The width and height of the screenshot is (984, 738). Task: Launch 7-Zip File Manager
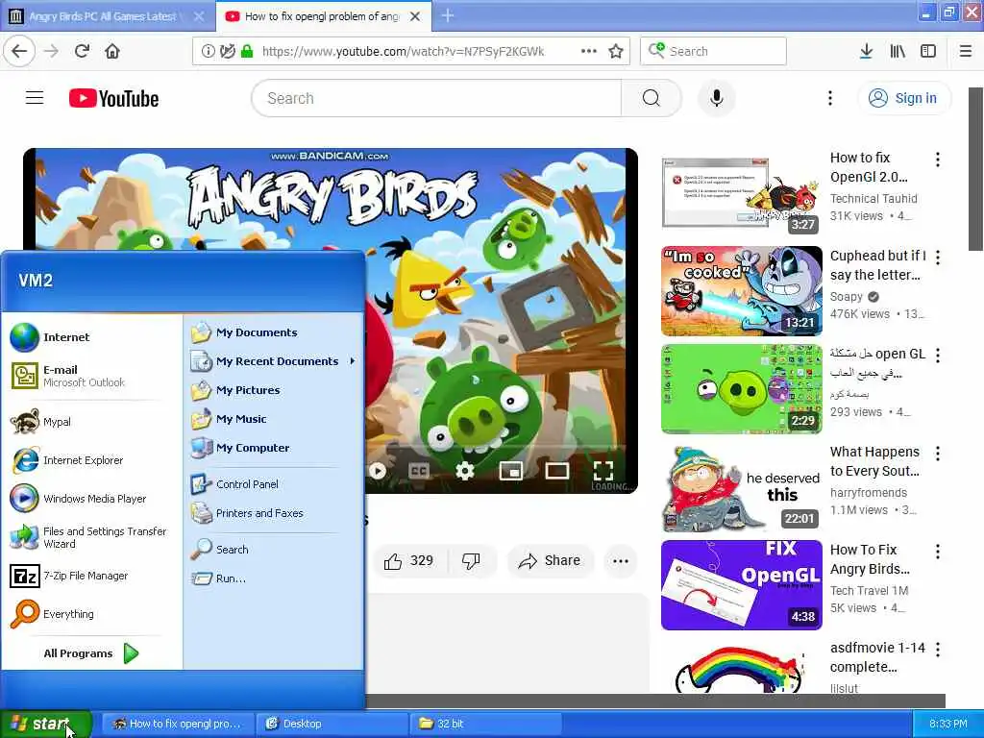[x=91, y=576]
